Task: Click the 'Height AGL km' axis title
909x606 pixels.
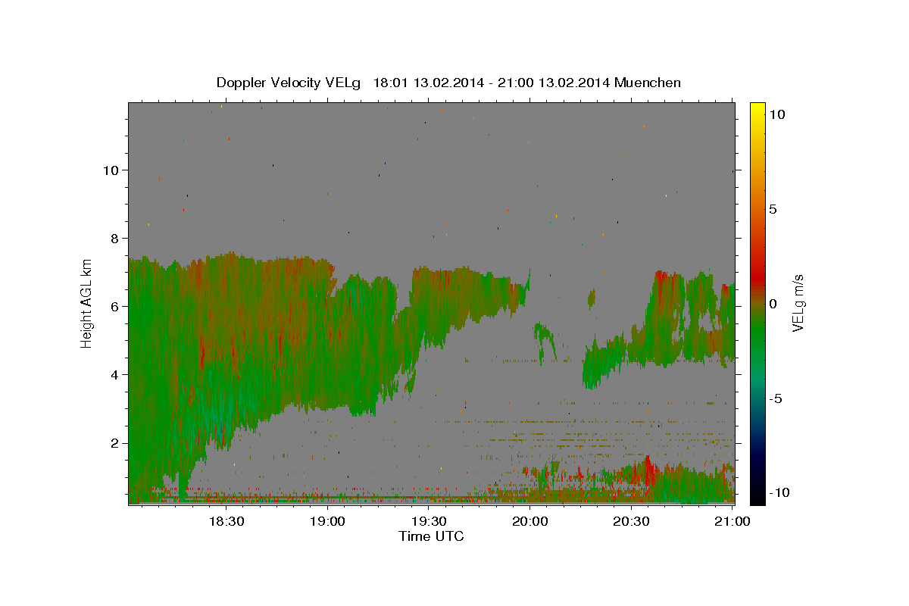Action: coord(87,303)
